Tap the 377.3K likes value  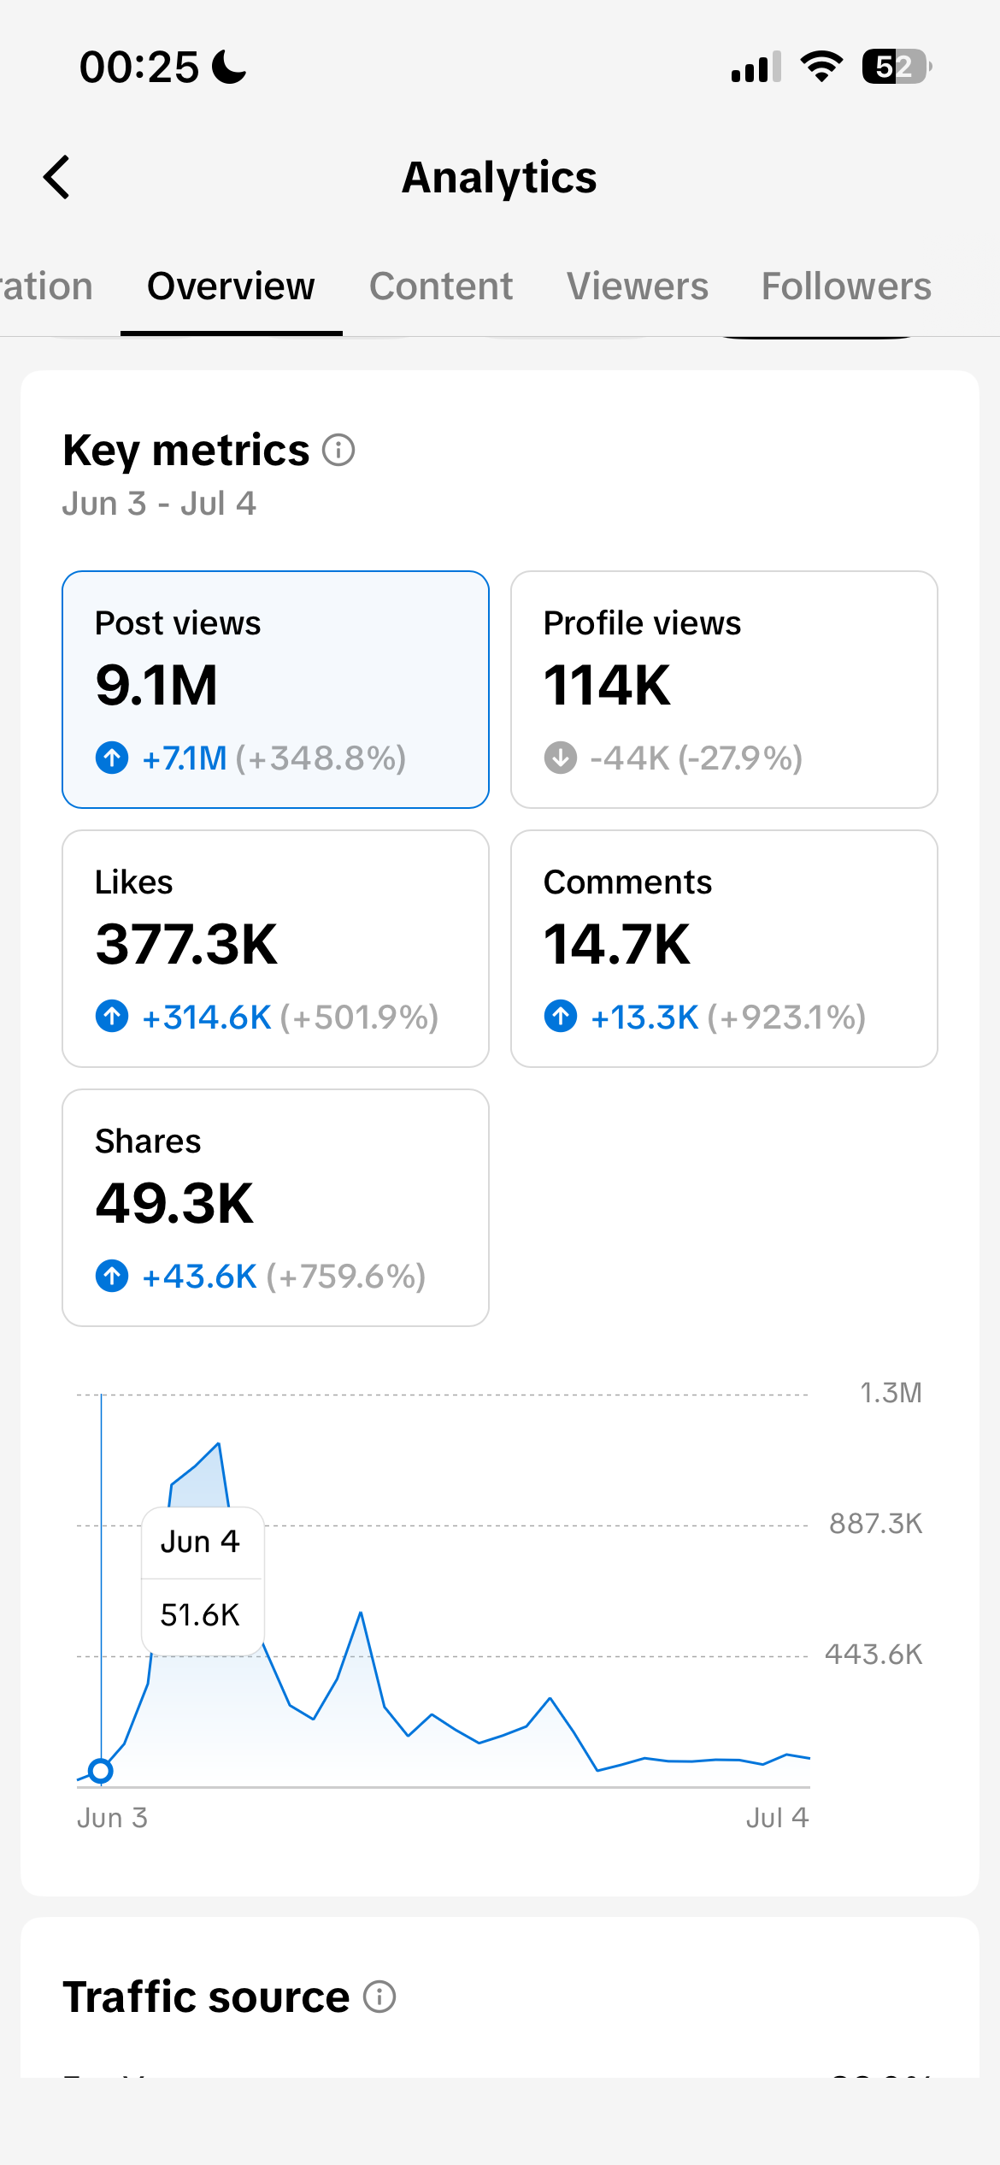(186, 945)
